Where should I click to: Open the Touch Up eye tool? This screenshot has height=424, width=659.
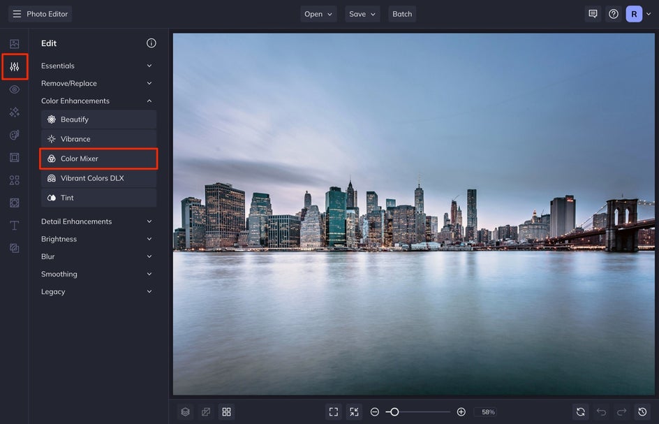point(14,89)
